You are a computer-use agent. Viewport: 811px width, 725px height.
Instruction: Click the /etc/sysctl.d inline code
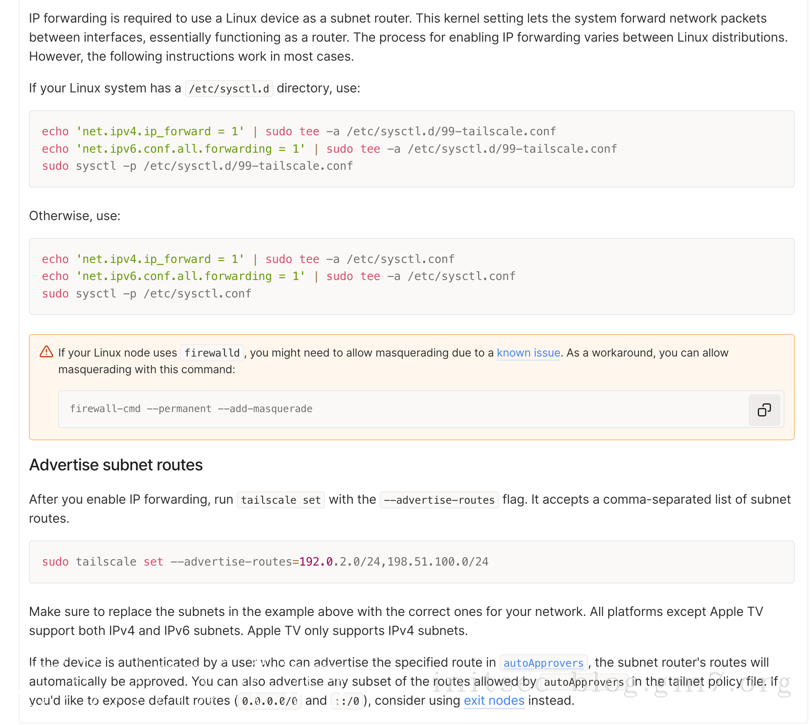229,88
